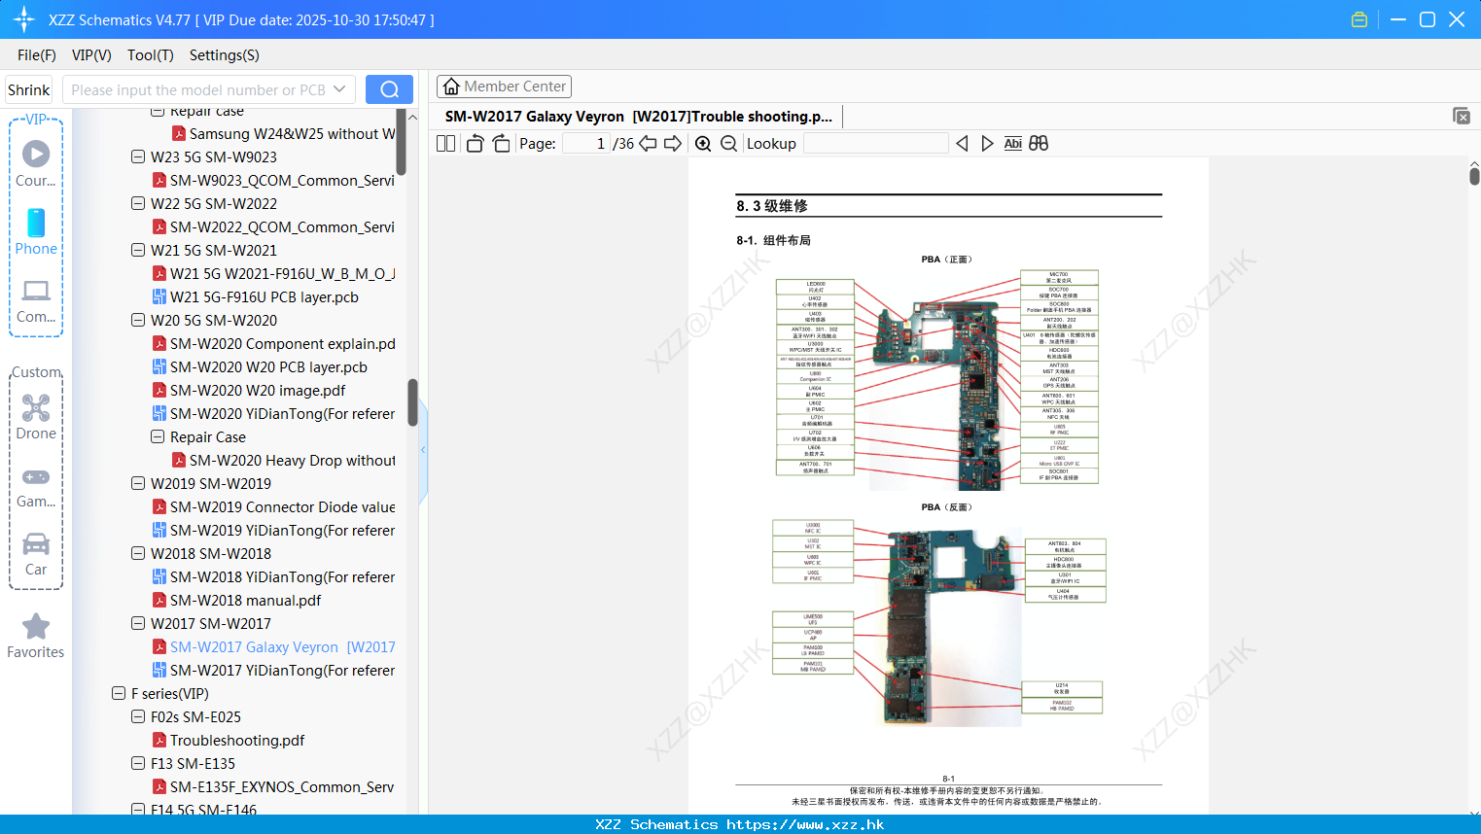This screenshot has width=1481, height=834.
Task: Find next lookup result
Action: (987, 144)
